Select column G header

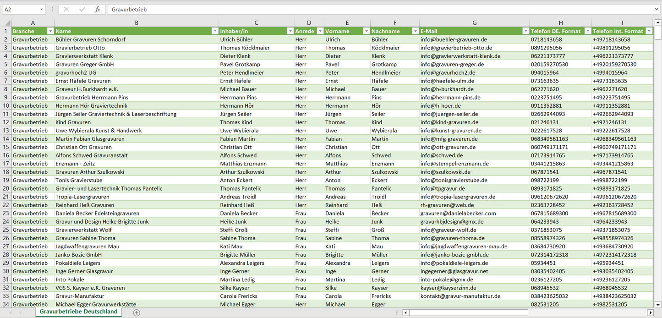click(x=474, y=23)
